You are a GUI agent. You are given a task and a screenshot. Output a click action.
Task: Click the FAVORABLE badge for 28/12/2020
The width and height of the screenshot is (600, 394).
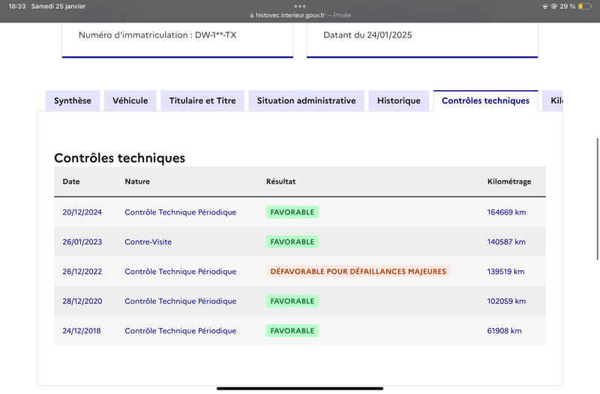[x=292, y=302]
